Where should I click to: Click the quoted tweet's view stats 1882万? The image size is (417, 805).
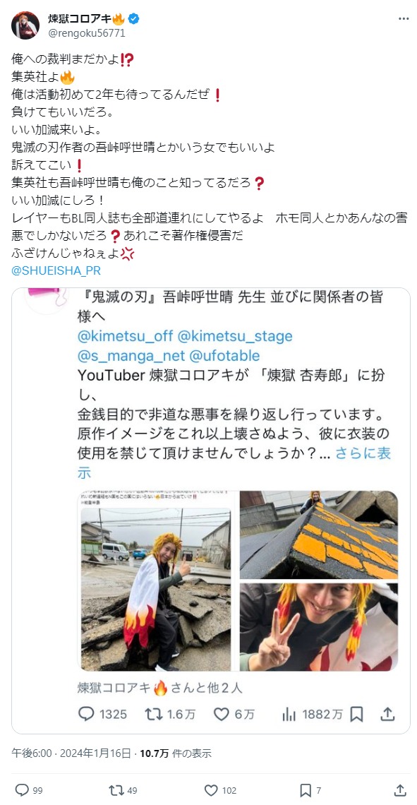(x=289, y=714)
